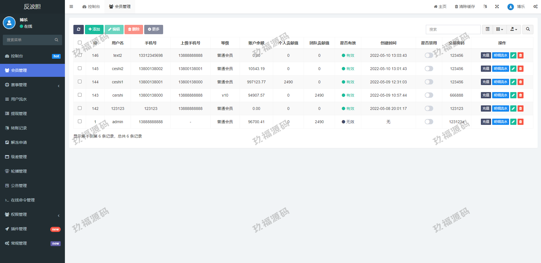
Task: Click the table search input field
Action: [453, 29]
